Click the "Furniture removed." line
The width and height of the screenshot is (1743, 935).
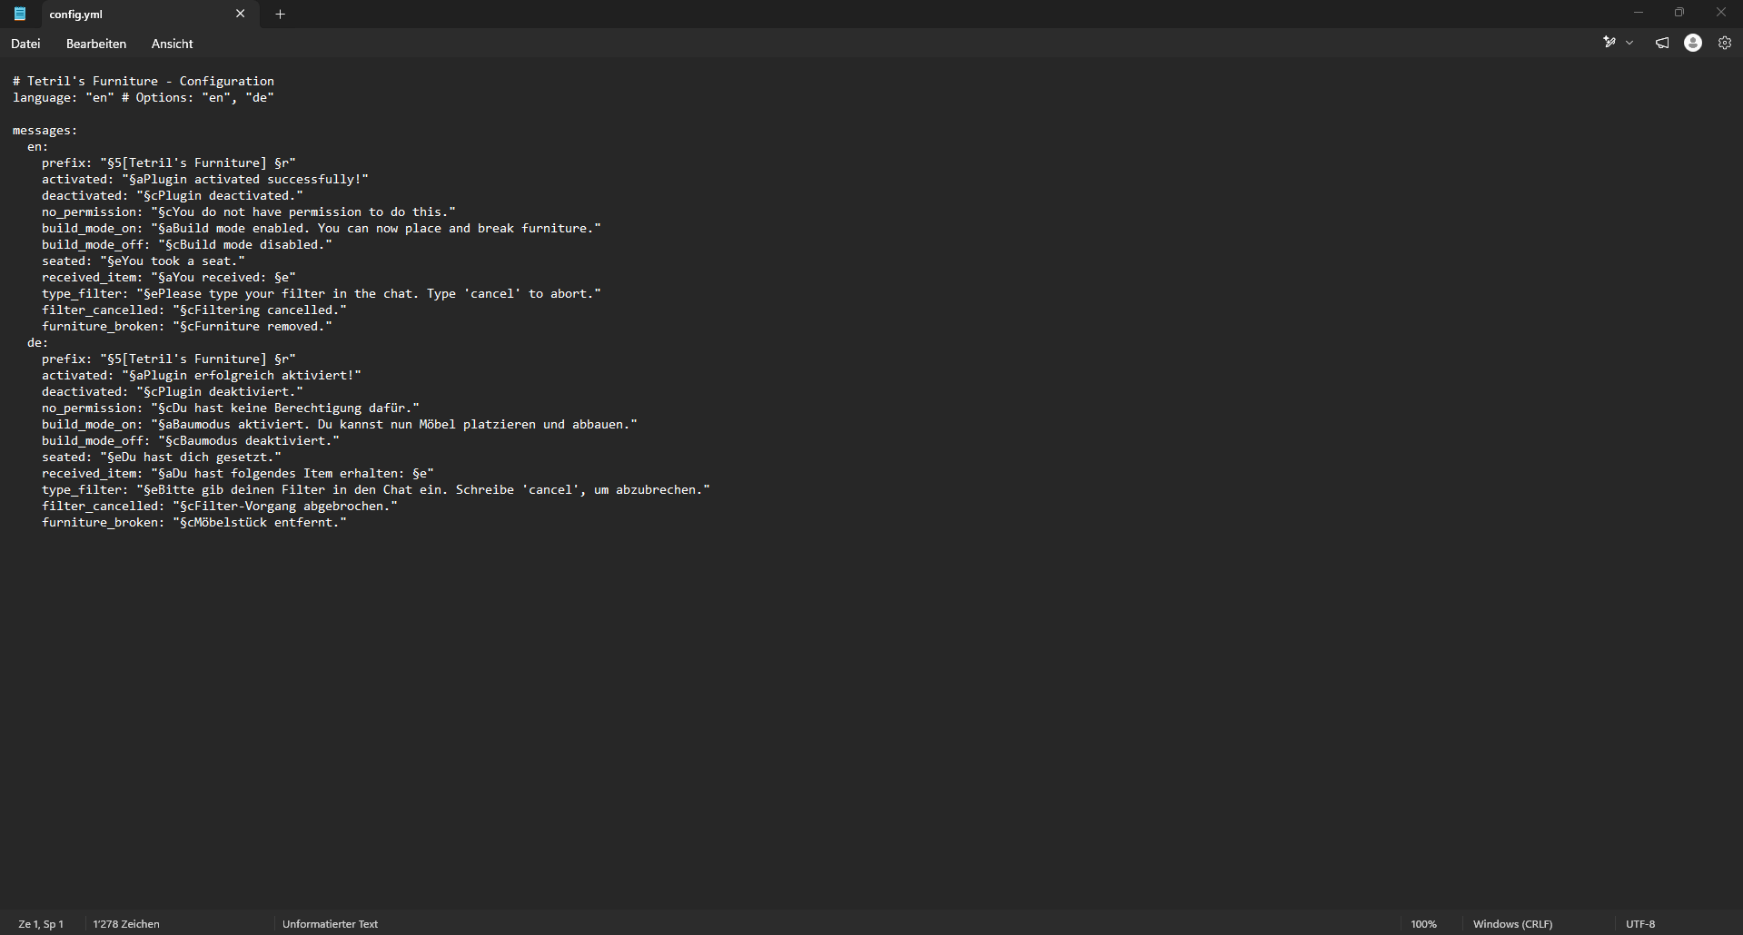point(187,326)
